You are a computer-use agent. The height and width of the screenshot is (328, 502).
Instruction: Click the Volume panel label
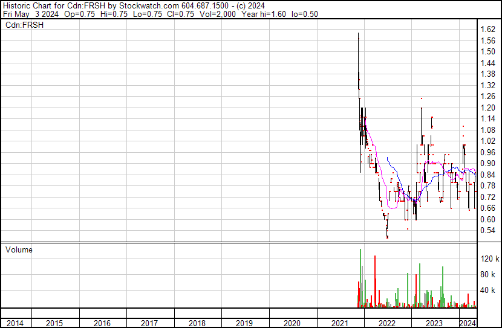click(19, 249)
